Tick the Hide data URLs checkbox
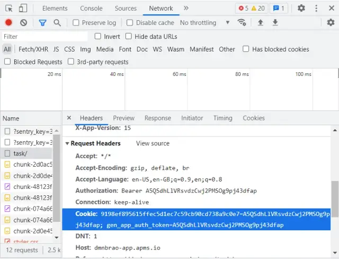The image size is (339, 259). pyautogui.click(x=129, y=36)
